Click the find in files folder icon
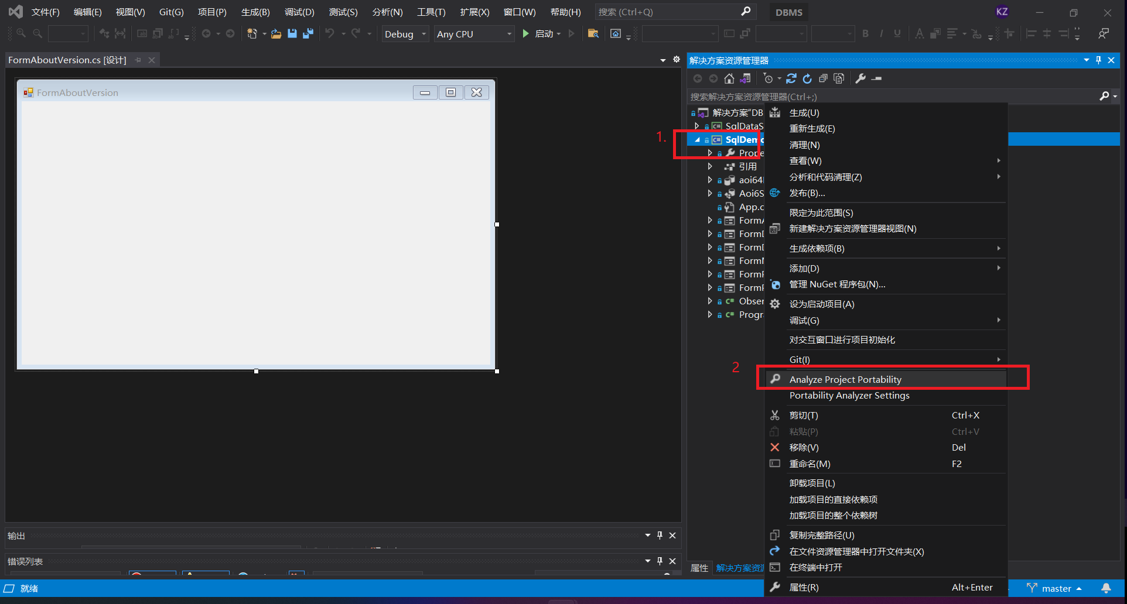The width and height of the screenshot is (1127, 604). pos(593,34)
